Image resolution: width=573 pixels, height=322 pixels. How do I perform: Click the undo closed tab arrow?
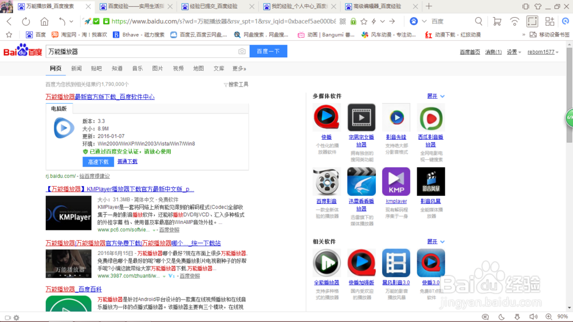coord(62,22)
